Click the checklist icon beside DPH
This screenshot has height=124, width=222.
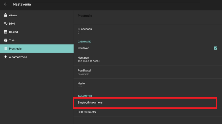coord(6,24)
